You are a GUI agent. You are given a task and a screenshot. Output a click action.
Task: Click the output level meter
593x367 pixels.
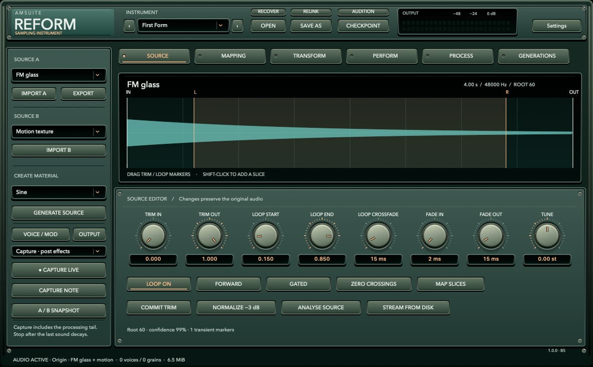[x=457, y=23]
